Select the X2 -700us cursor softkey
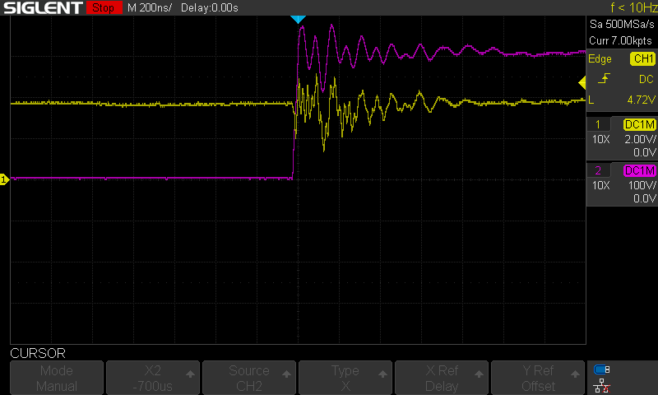 point(153,378)
